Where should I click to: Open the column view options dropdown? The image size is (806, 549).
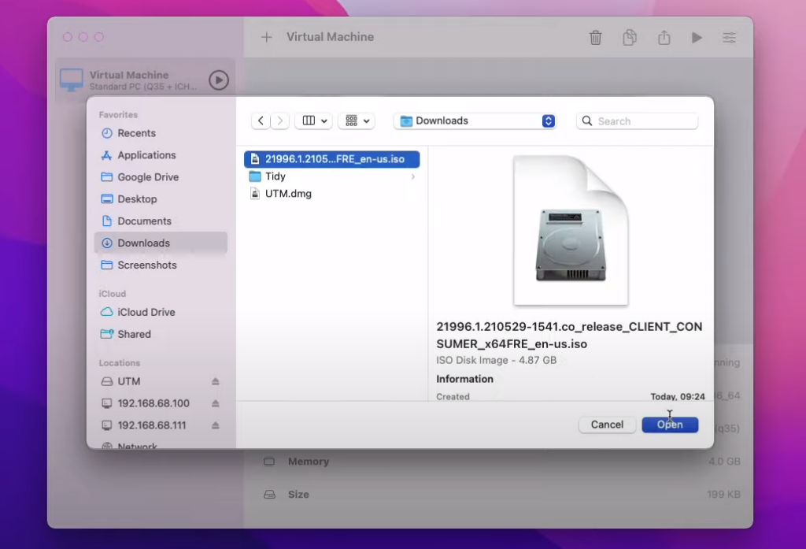(x=313, y=121)
